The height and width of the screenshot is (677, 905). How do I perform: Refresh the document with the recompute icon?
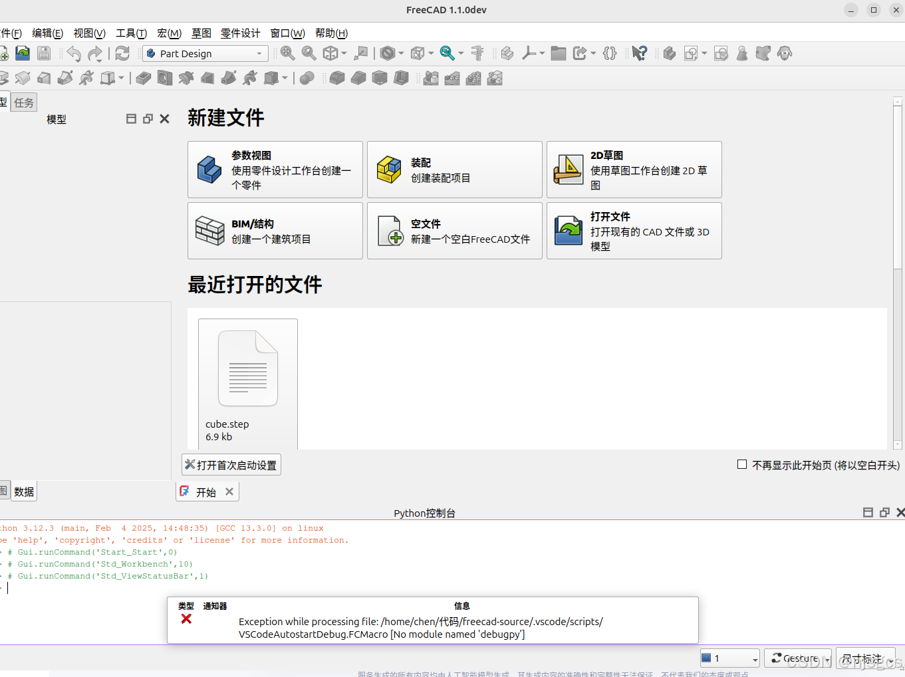[x=122, y=53]
